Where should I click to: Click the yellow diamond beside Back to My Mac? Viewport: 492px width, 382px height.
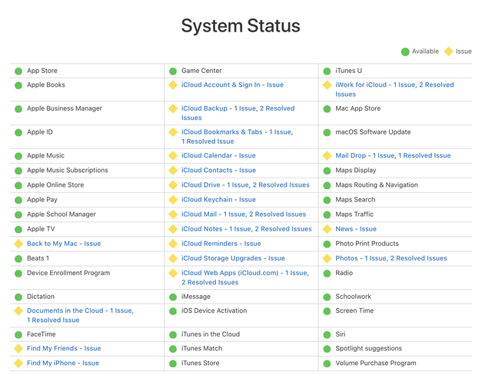(18, 244)
